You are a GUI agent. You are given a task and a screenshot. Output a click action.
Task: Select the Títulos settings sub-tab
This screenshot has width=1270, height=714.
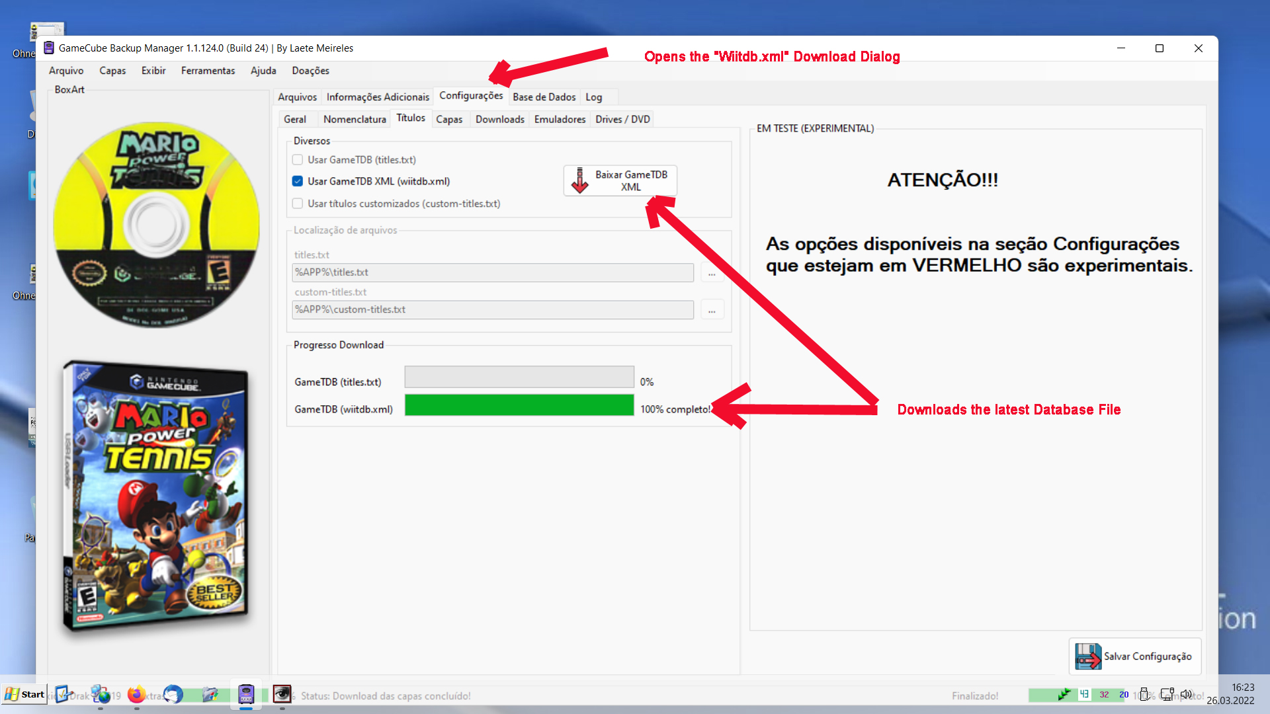click(x=411, y=118)
